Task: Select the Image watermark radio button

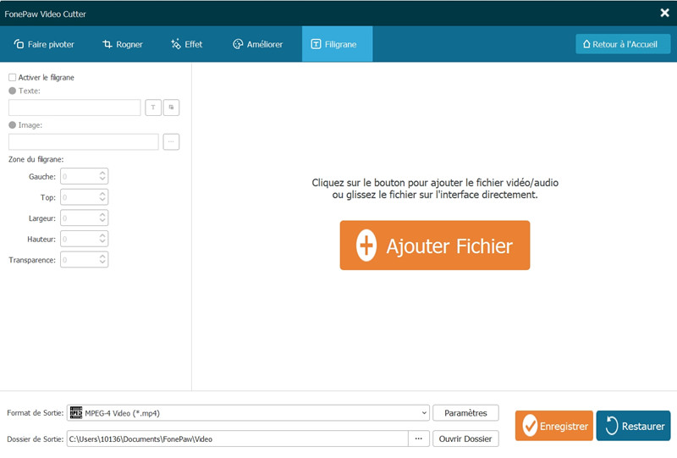Action: (13, 125)
